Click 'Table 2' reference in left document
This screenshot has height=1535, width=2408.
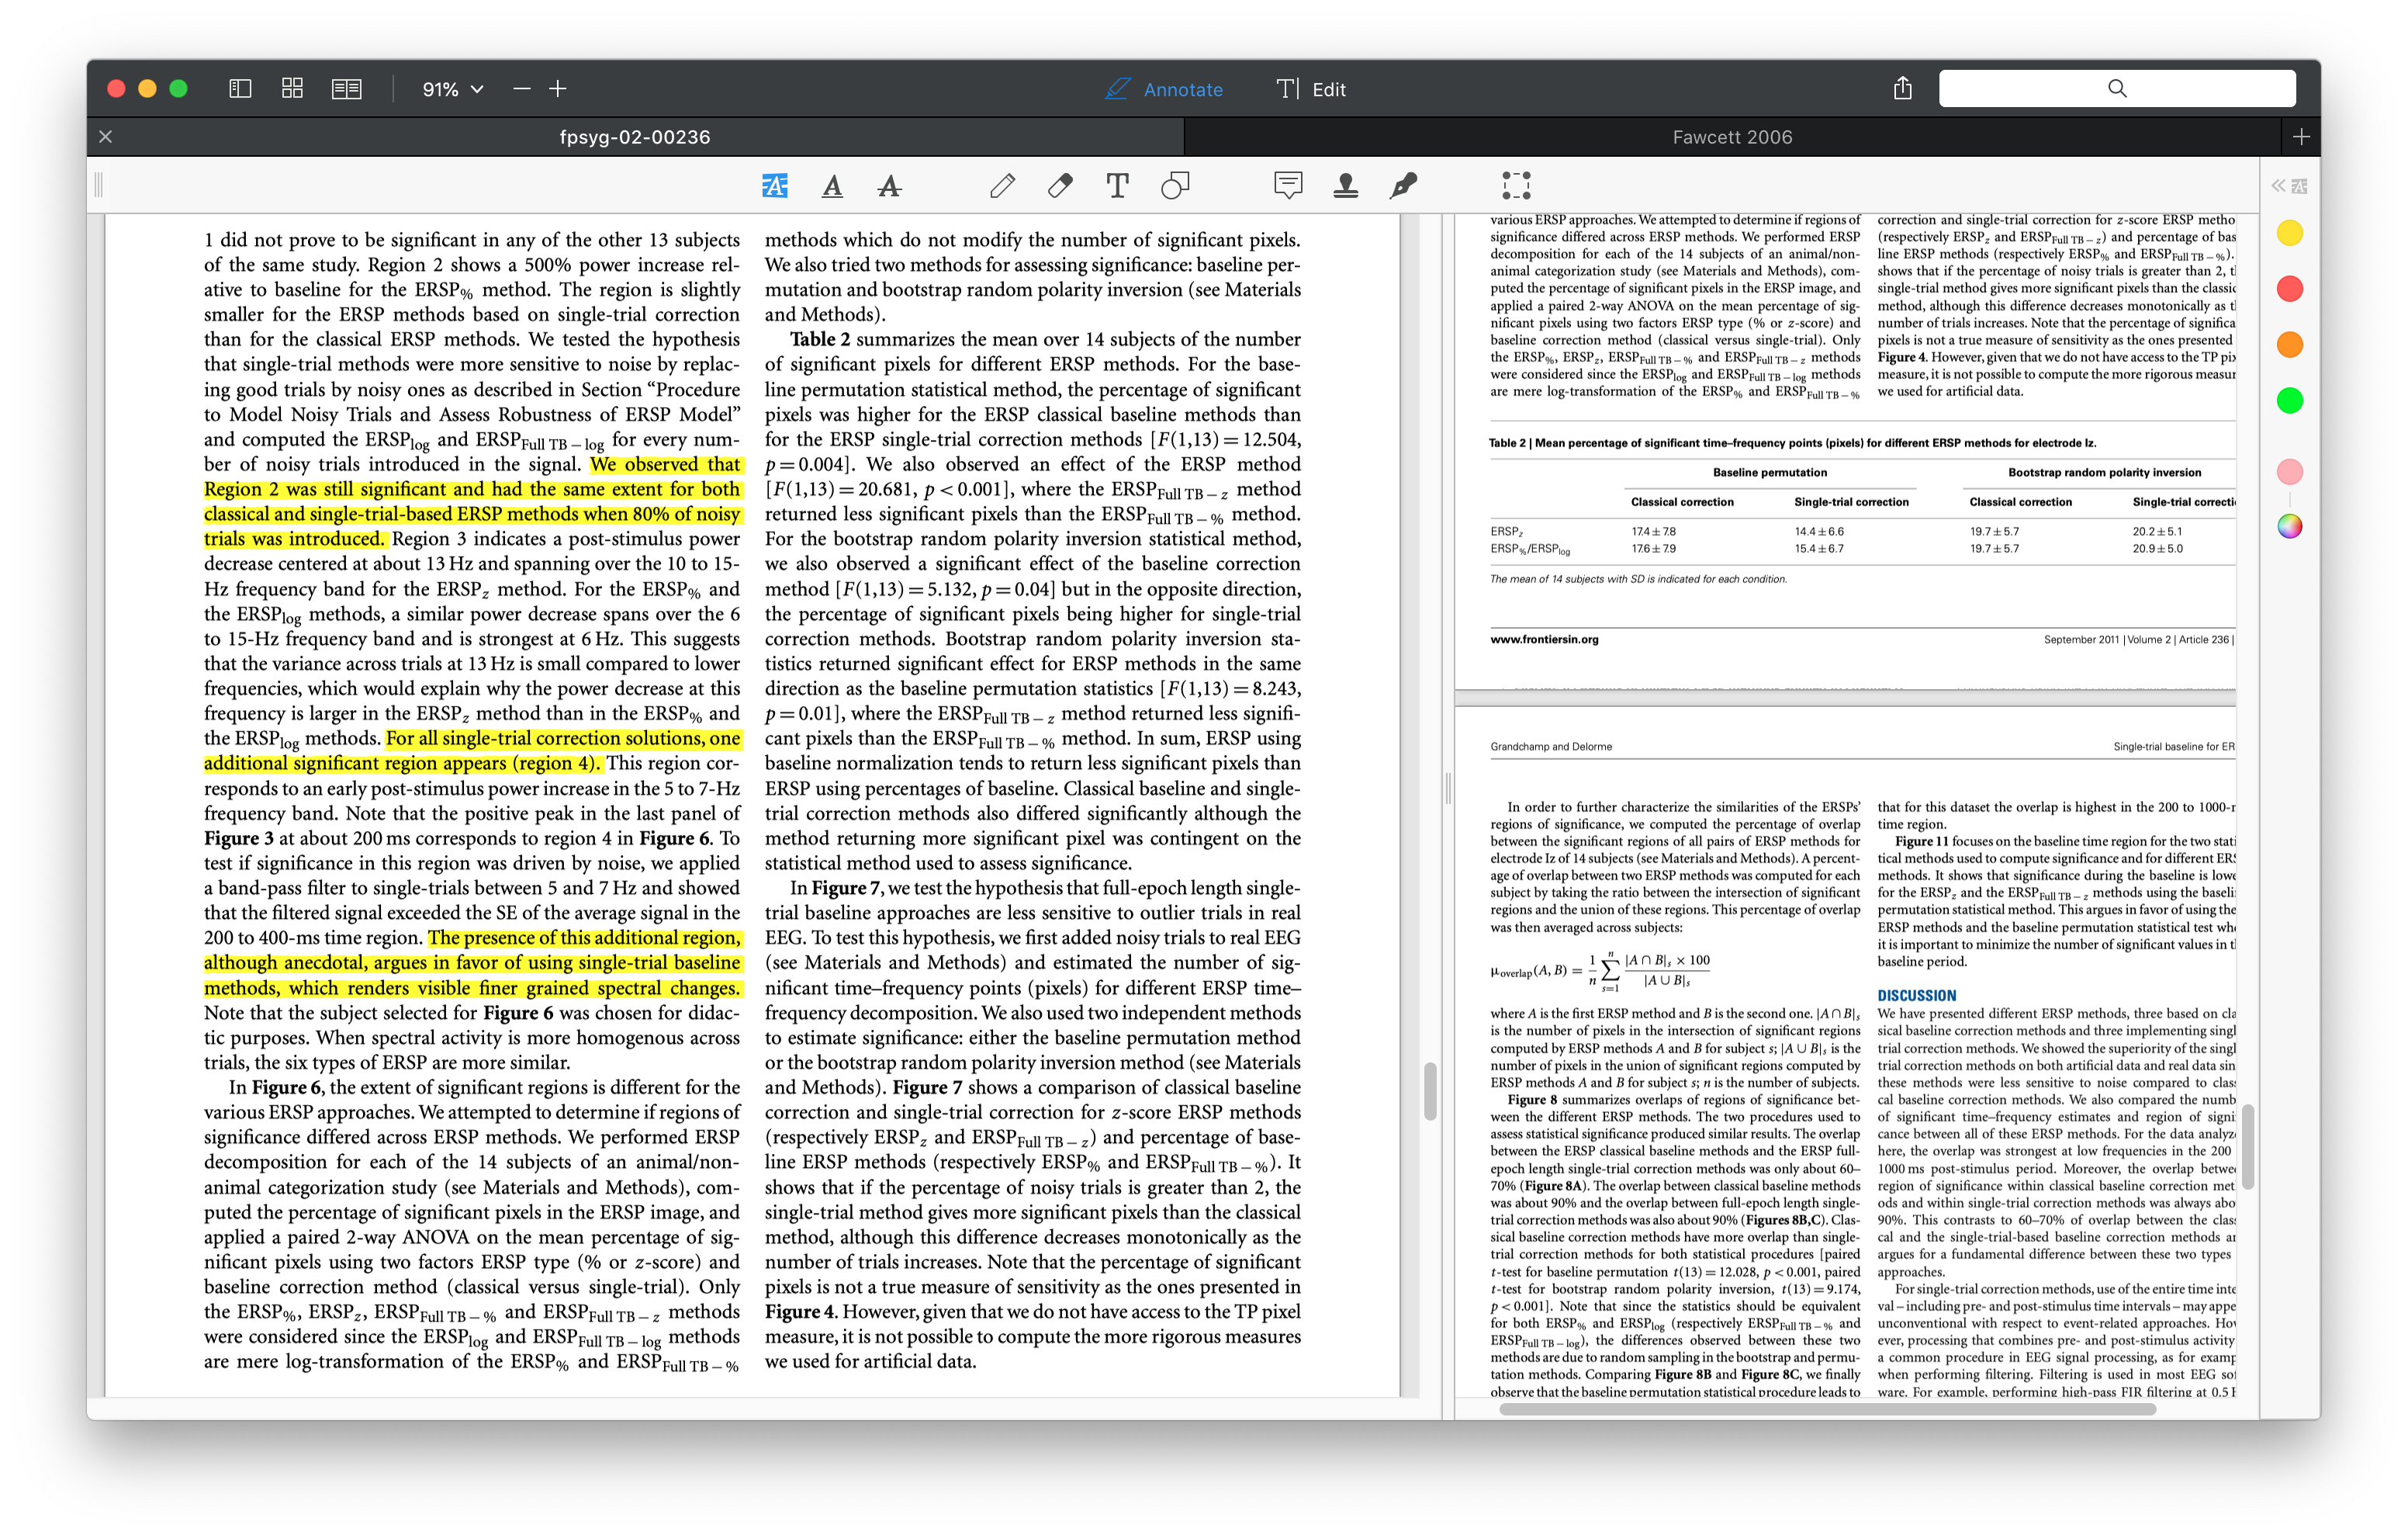pyautogui.click(x=820, y=339)
